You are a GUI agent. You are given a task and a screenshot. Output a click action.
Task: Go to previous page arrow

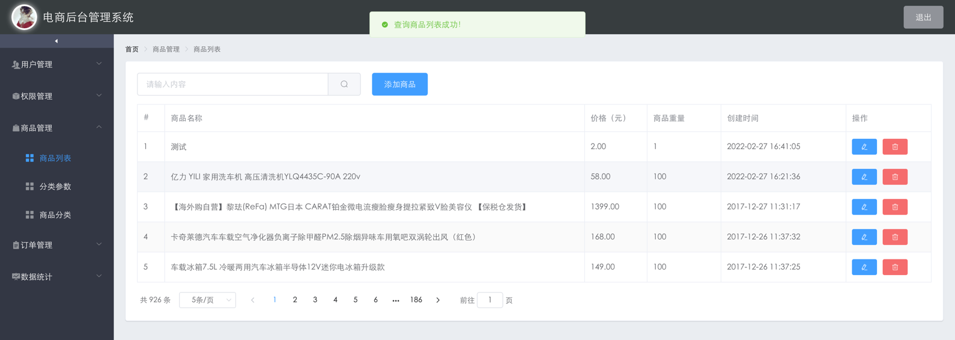coord(253,300)
